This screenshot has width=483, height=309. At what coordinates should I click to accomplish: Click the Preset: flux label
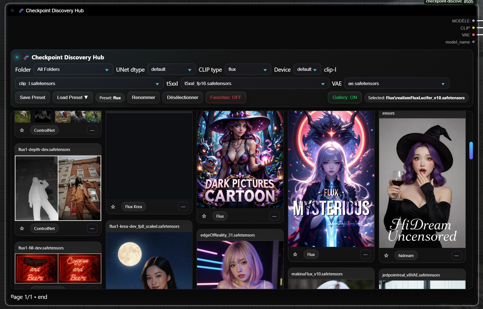tap(110, 98)
